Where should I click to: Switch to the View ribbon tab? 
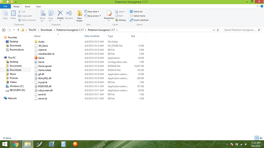tap(38, 7)
